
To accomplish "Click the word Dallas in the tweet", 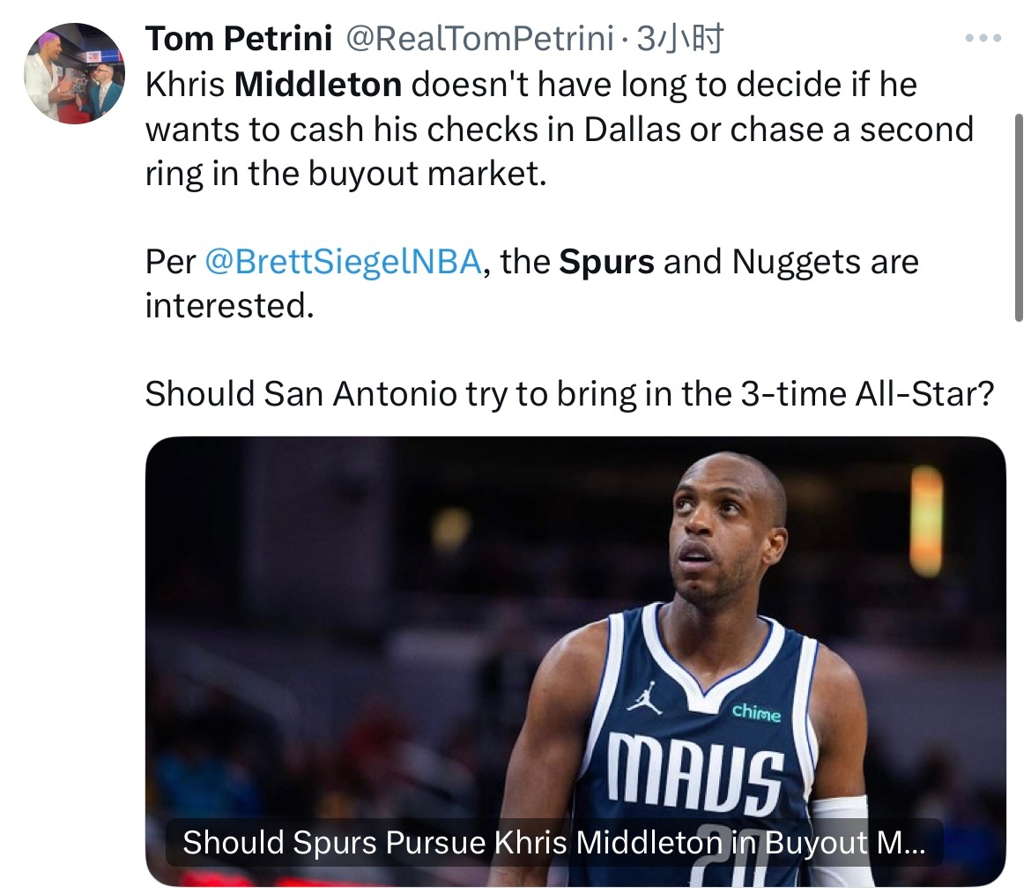I will click(x=632, y=129).
